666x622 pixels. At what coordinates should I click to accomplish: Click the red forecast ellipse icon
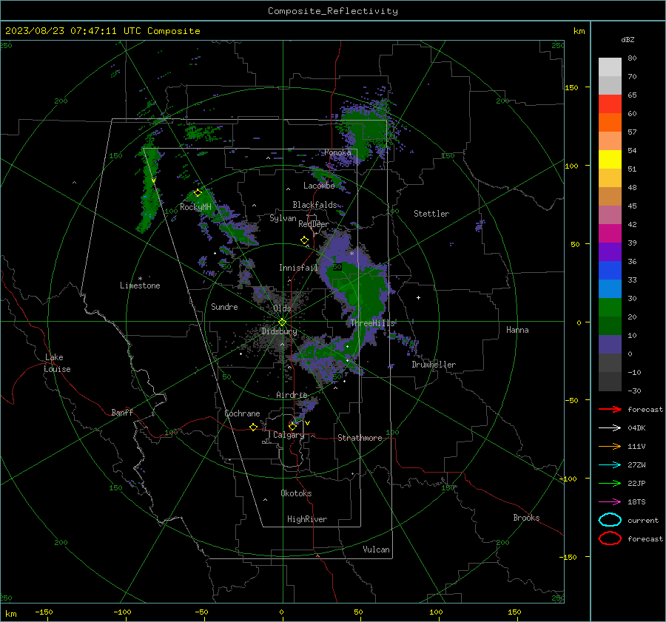[x=610, y=538]
